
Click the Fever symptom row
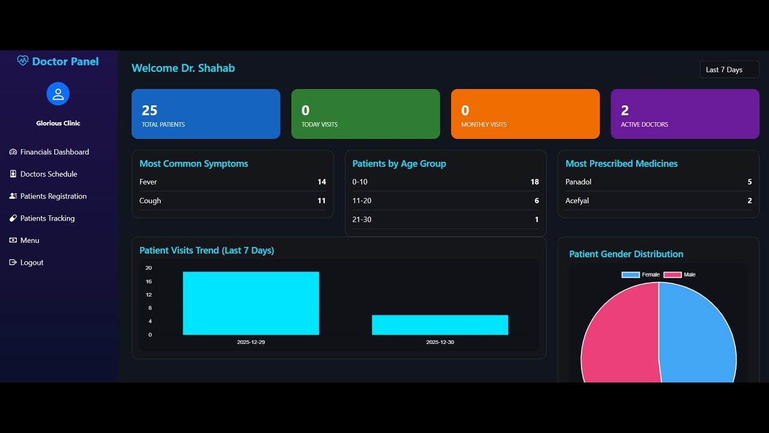pyautogui.click(x=233, y=182)
